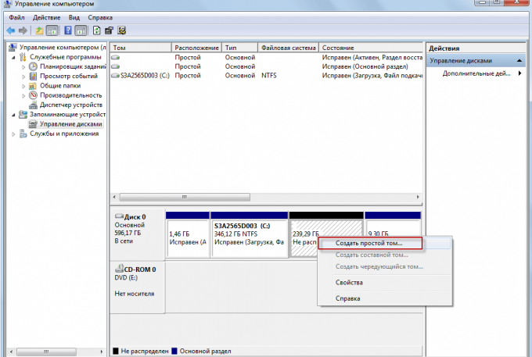Click the Refresh toolbar icon
This screenshot has height=357, width=532.
tap(96, 30)
